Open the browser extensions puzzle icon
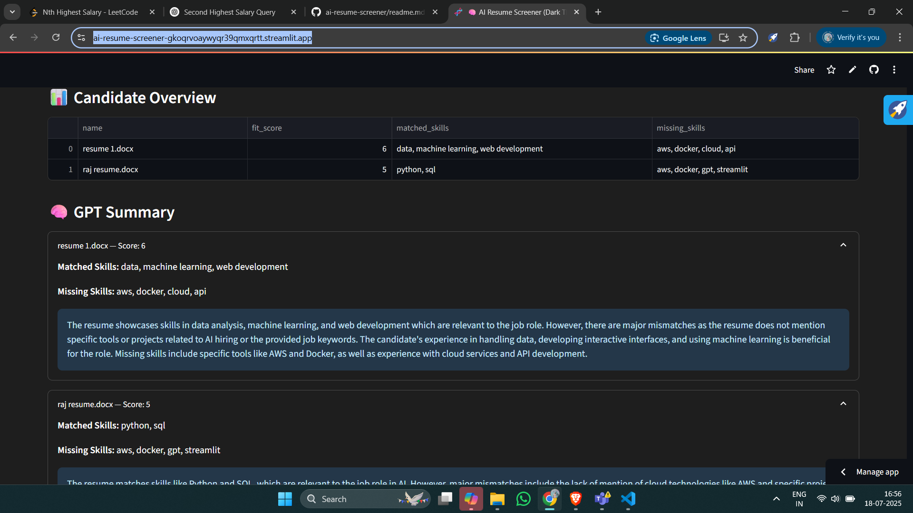The image size is (913, 513). pyautogui.click(x=795, y=38)
